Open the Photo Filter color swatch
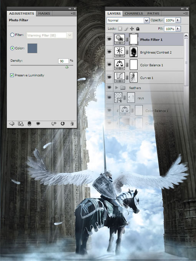Screen dimensions: 196x261 (x=32, y=48)
